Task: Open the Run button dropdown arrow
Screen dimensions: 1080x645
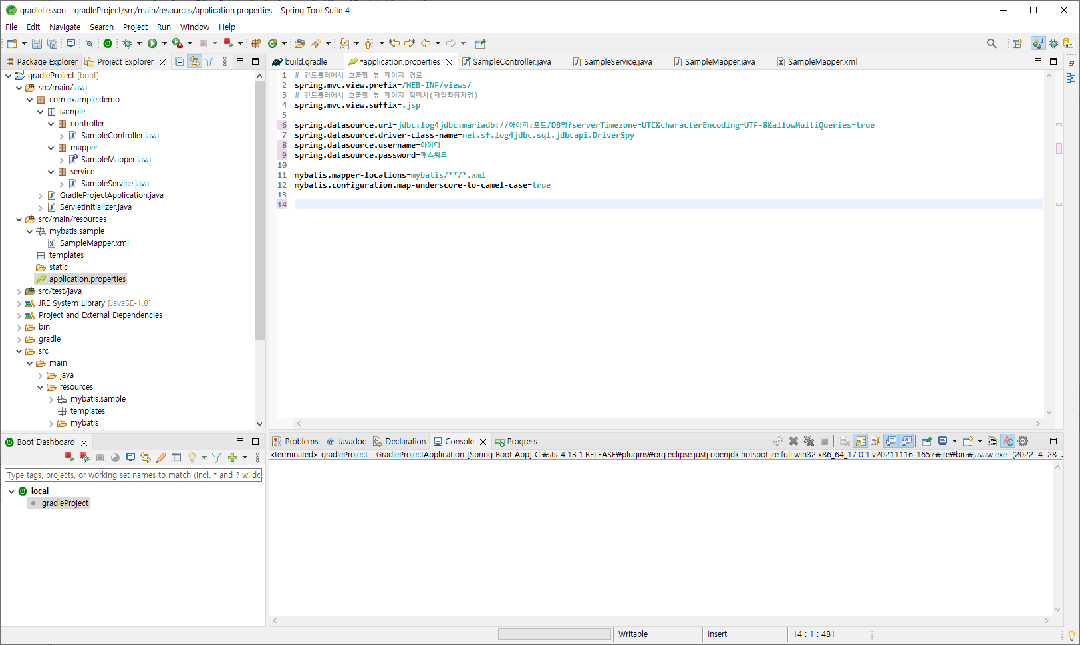Action: point(164,43)
